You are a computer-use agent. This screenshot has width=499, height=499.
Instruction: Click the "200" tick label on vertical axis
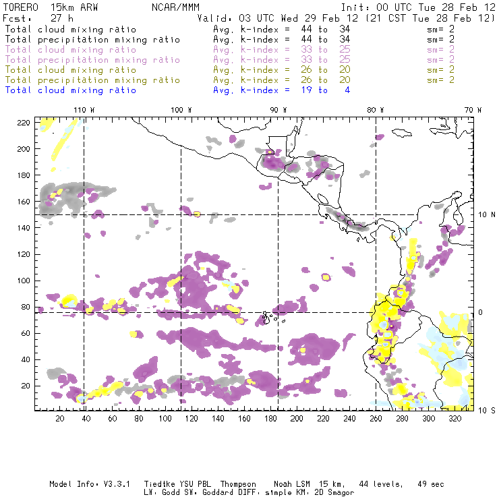click(24, 149)
